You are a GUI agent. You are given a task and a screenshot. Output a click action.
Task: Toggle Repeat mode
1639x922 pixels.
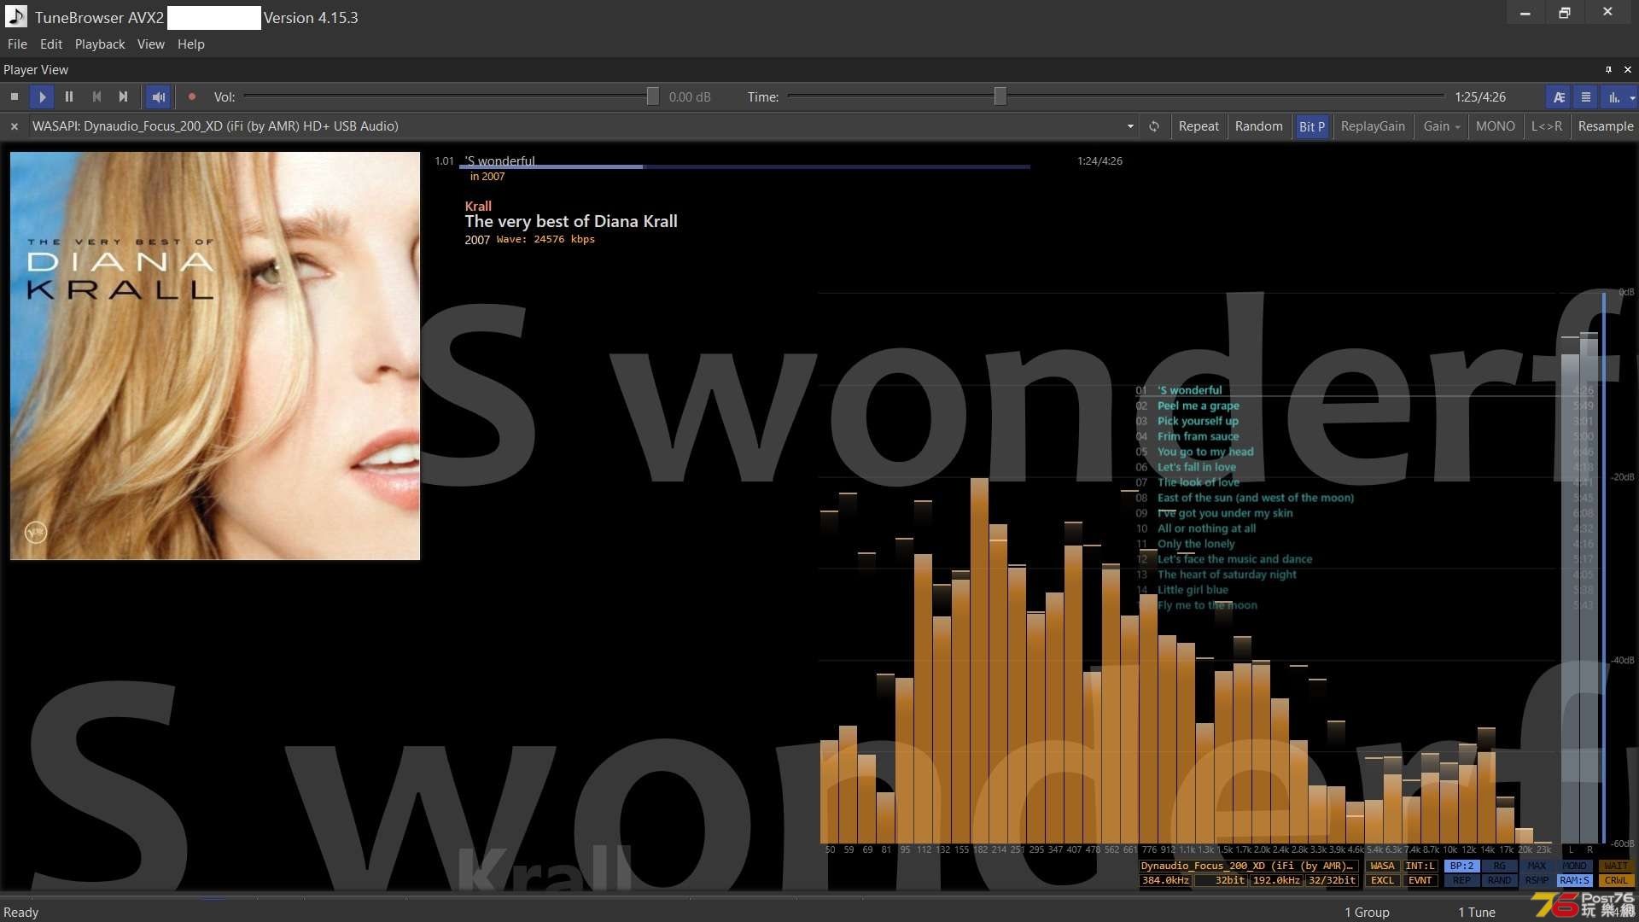pyautogui.click(x=1199, y=126)
